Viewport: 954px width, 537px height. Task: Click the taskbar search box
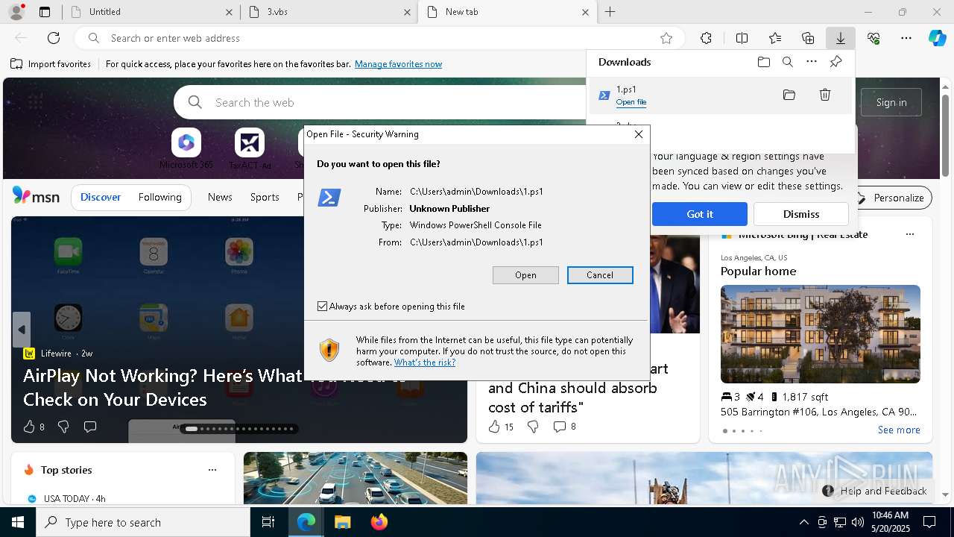click(x=143, y=522)
